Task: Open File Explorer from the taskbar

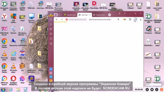Action: [18, 90]
